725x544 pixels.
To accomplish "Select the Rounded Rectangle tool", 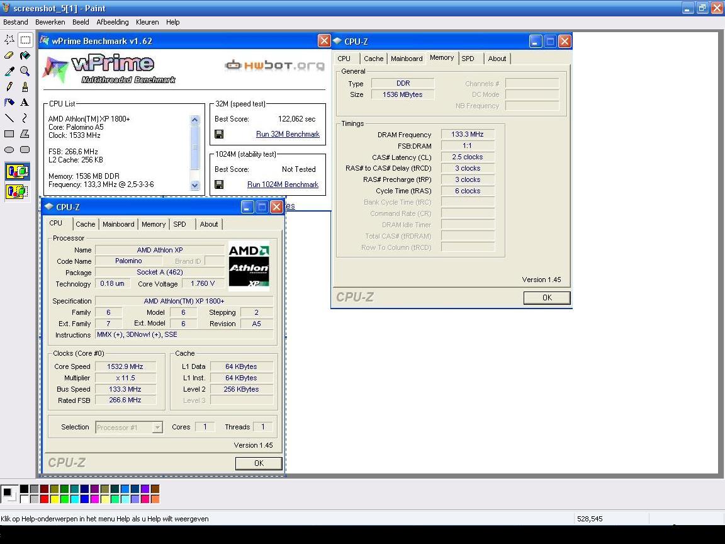I will tap(25, 149).
